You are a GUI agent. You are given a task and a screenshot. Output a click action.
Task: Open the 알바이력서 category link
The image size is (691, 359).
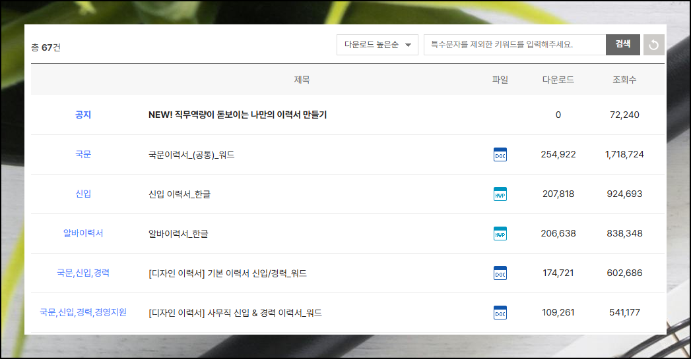pos(83,233)
